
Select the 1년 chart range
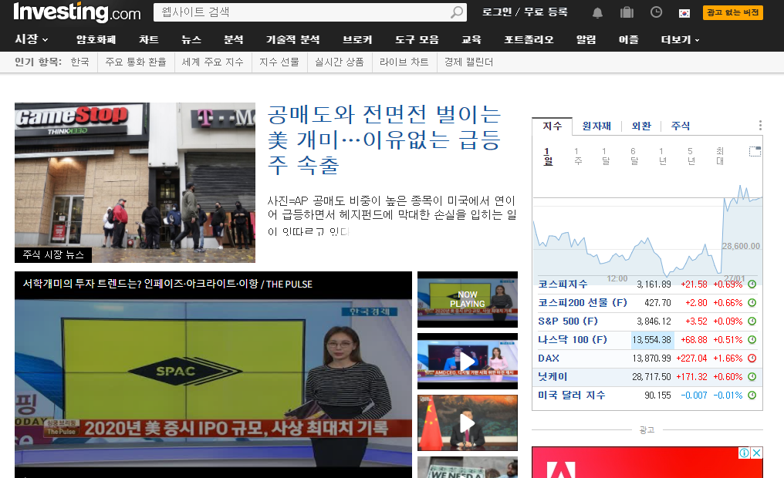click(x=663, y=156)
